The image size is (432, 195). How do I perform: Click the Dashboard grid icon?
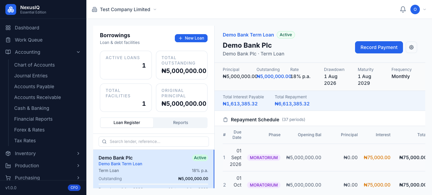pyautogui.click(x=8, y=28)
